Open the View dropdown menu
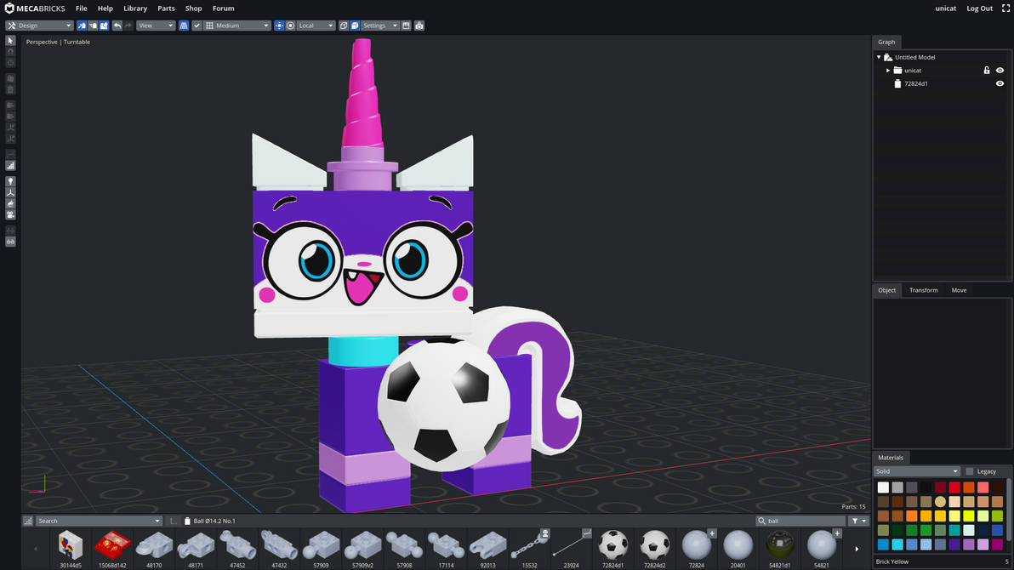Screen dimensions: 1014x570 pyautogui.click(x=155, y=25)
